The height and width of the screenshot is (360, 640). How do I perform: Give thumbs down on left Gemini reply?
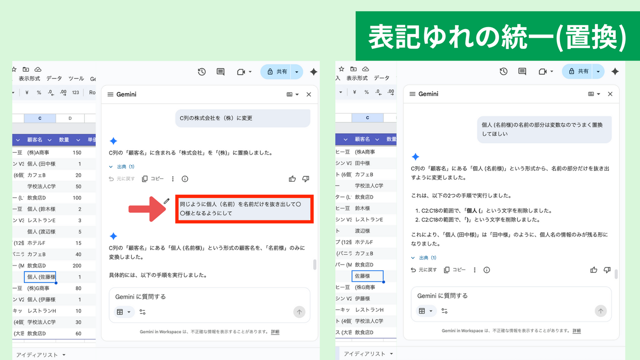point(305,179)
